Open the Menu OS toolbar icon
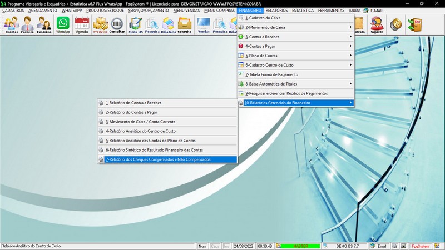This screenshot has width=445, height=250. (x=135, y=24)
